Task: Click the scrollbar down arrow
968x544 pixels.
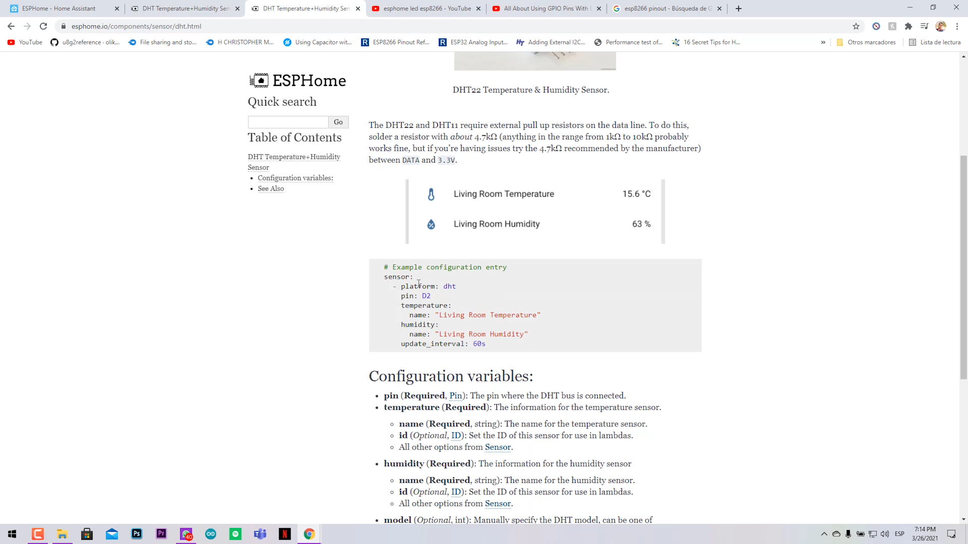Action: (963, 519)
